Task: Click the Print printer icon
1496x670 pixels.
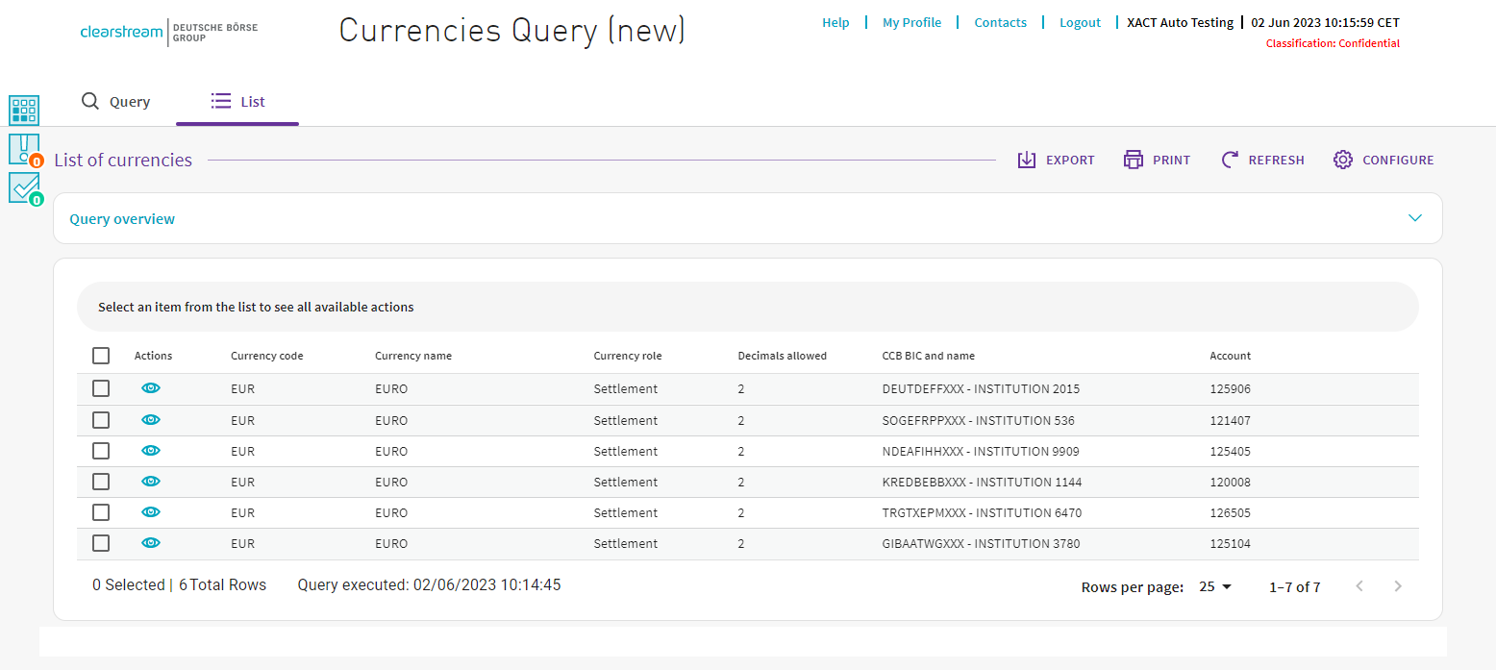Action: [1134, 161]
